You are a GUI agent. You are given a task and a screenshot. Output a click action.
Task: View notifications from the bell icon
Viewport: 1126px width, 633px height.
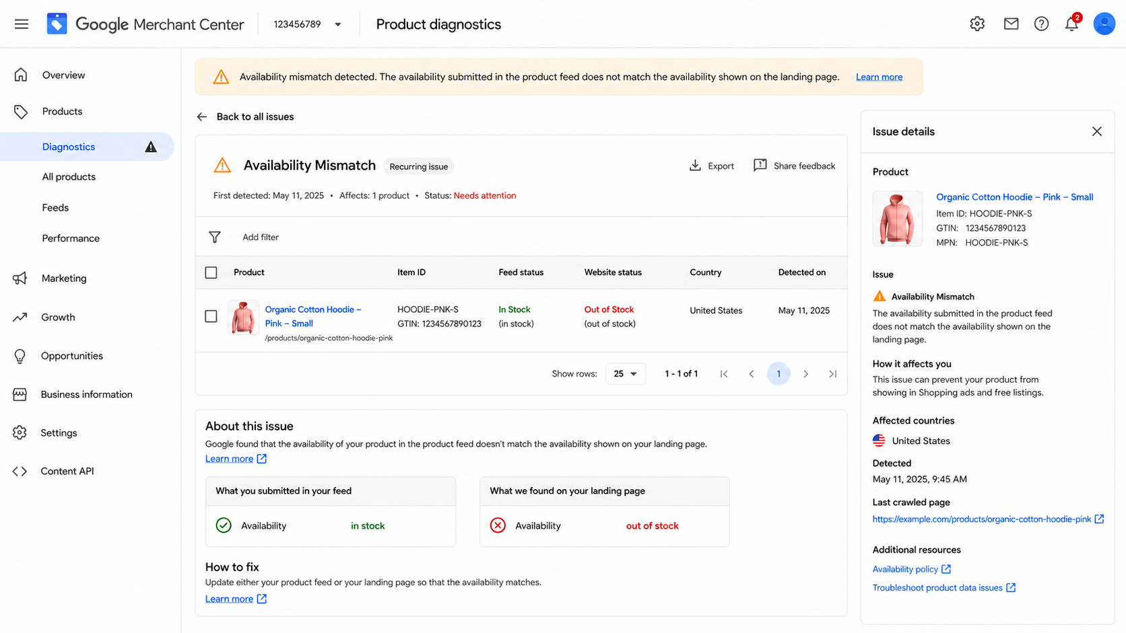(x=1071, y=24)
